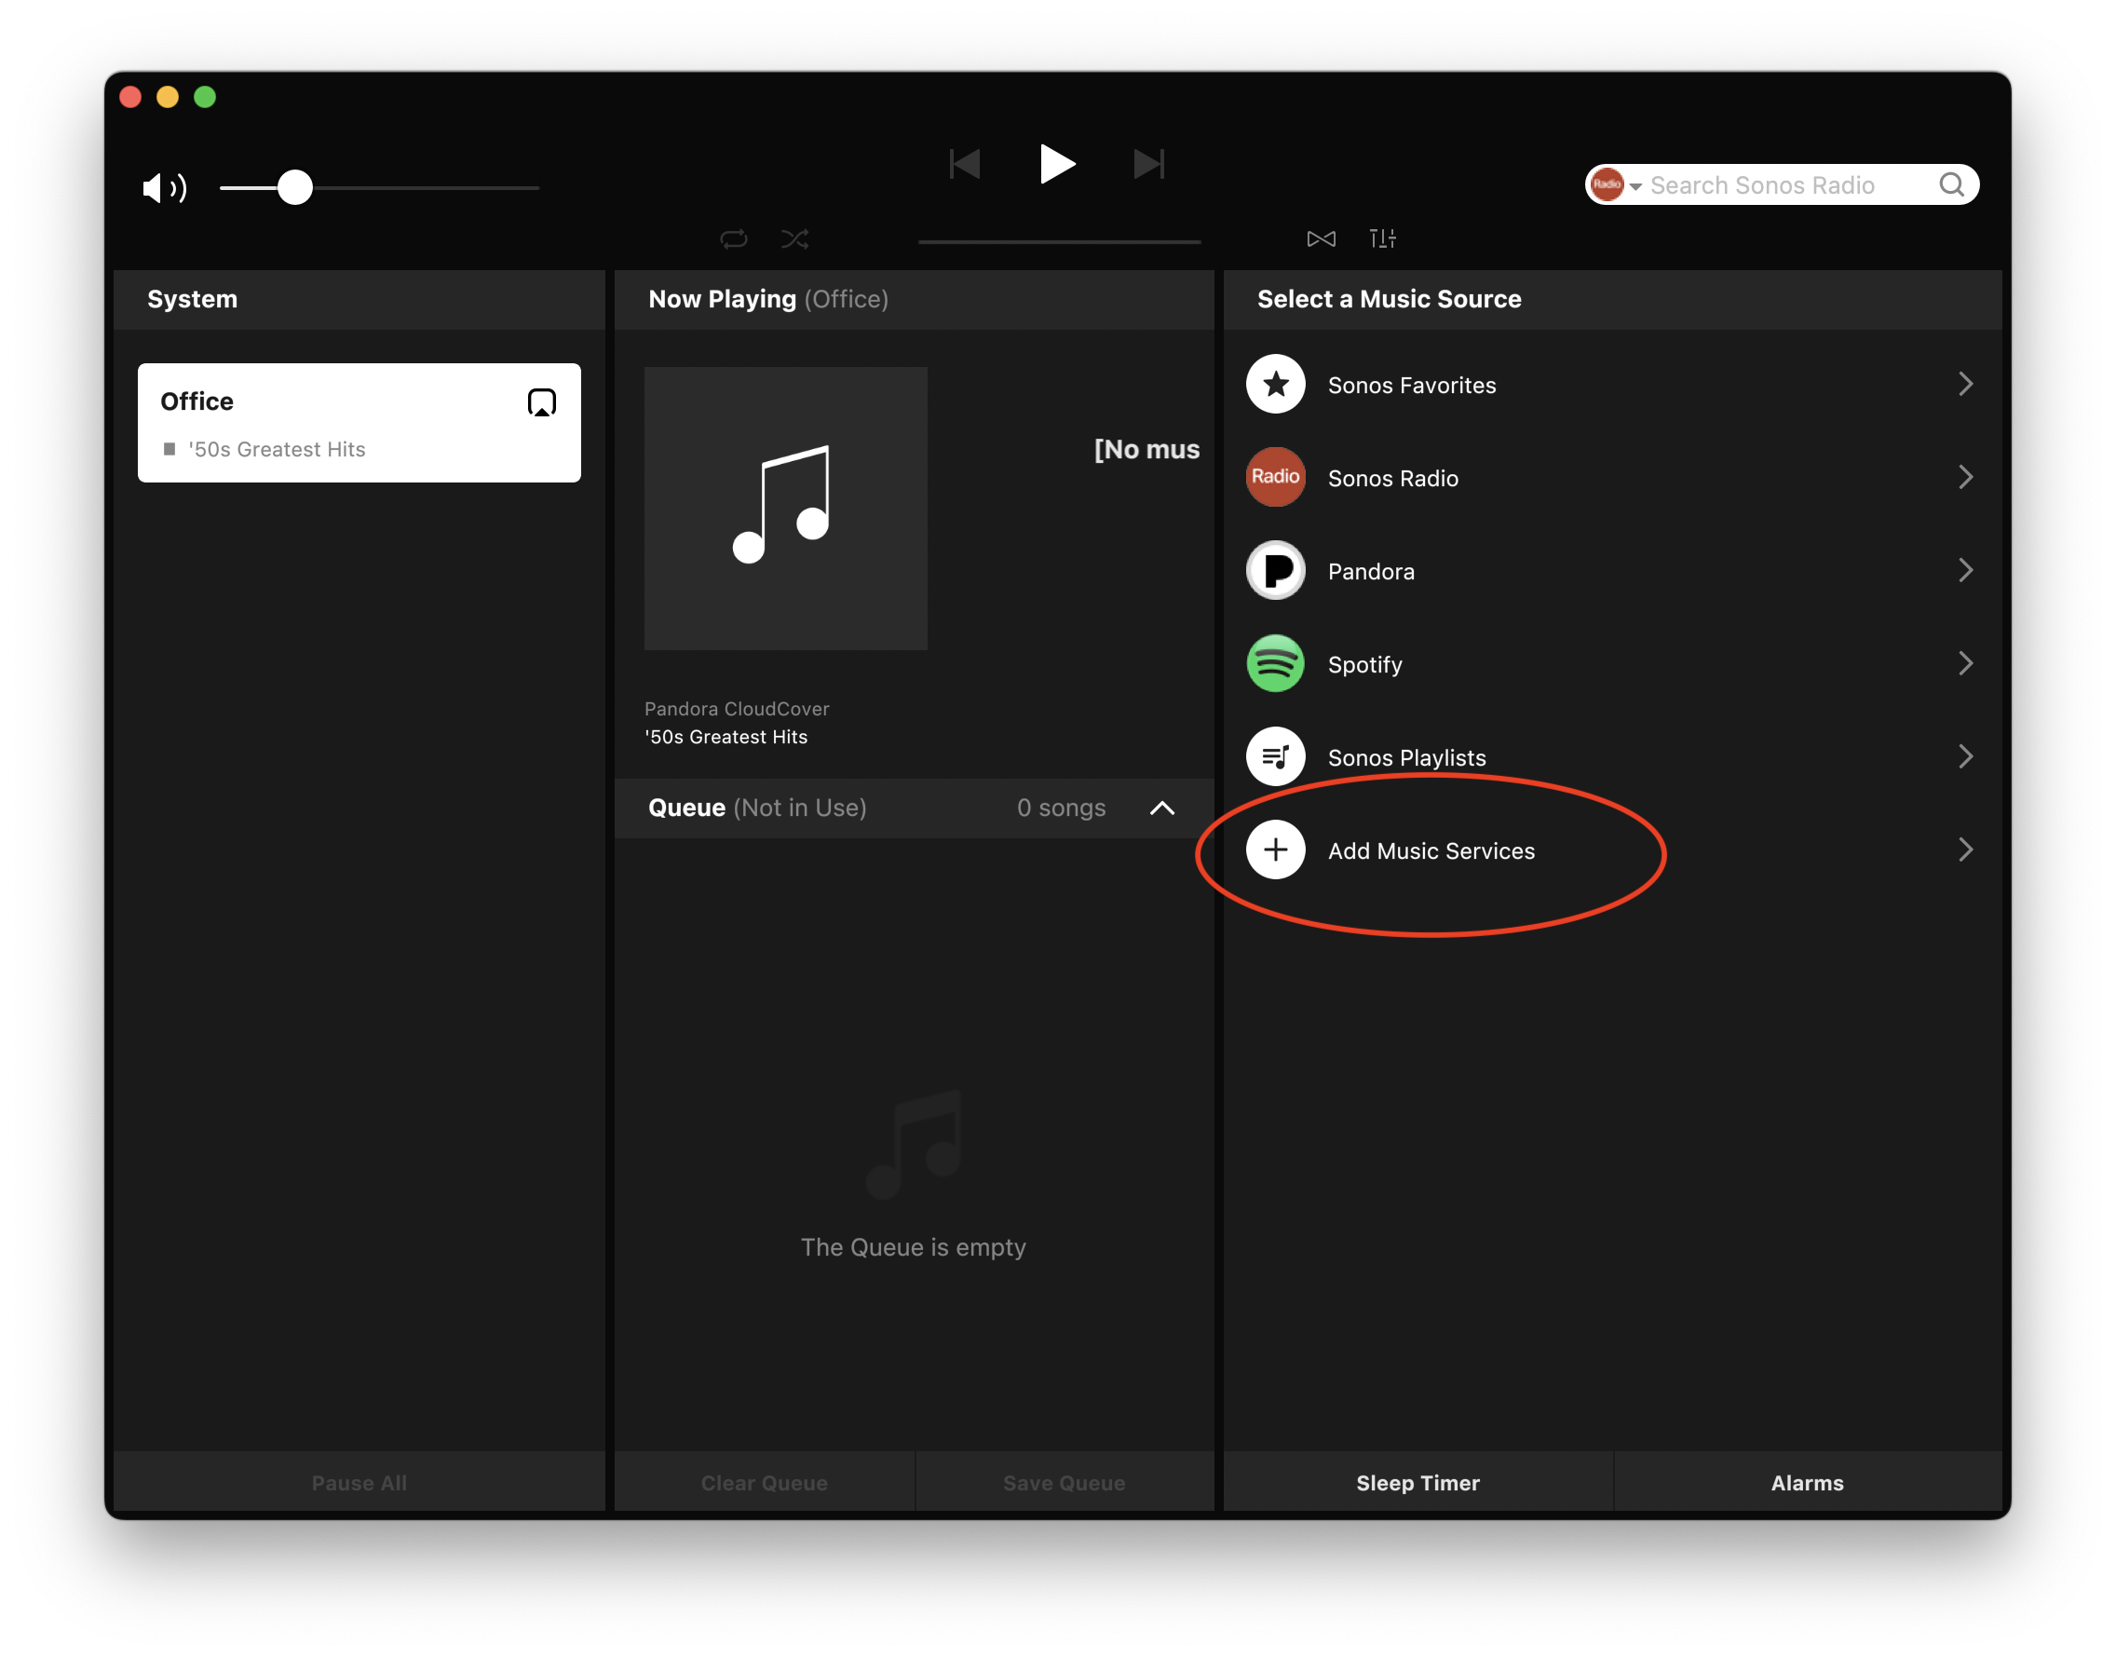Skip to the next track
The width and height of the screenshot is (2116, 1658).
(x=1148, y=164)
